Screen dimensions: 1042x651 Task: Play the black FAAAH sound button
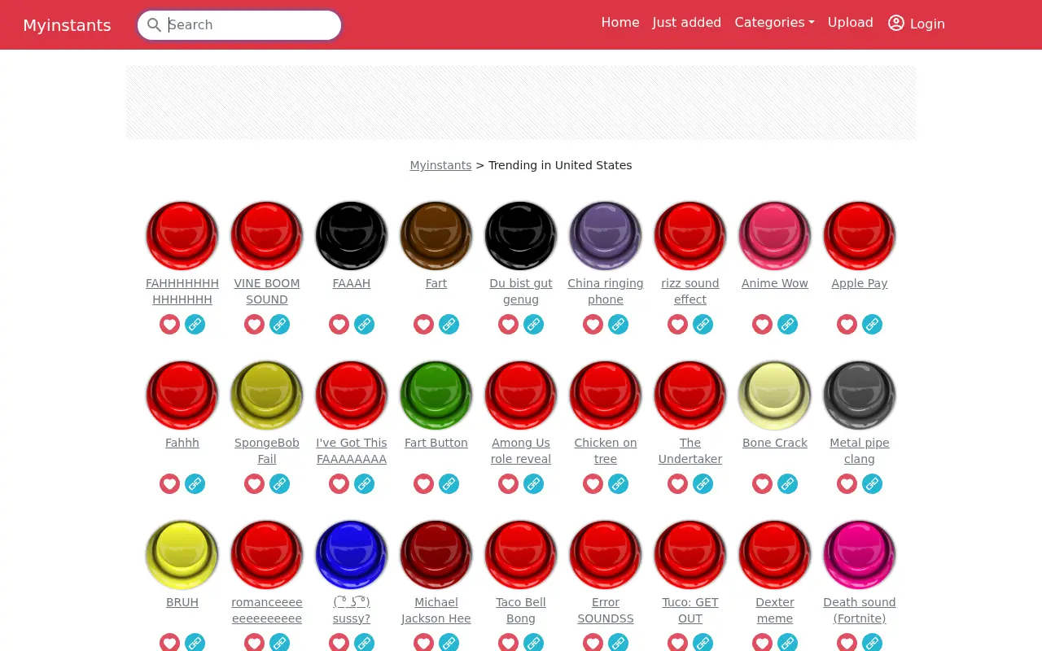click(352, 235)
